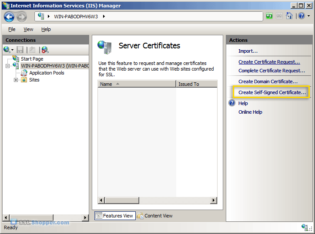Go to Home icon in toolbar
This screenshot has width=315, height=234.
click(x=289, y=16)
